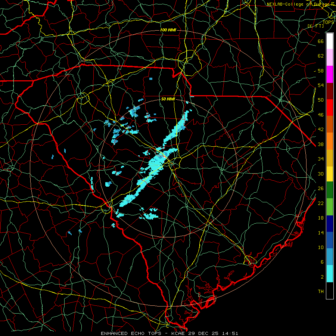Click the '66' legend value
The image size is (336, 336).
click(x=321, y=41)
